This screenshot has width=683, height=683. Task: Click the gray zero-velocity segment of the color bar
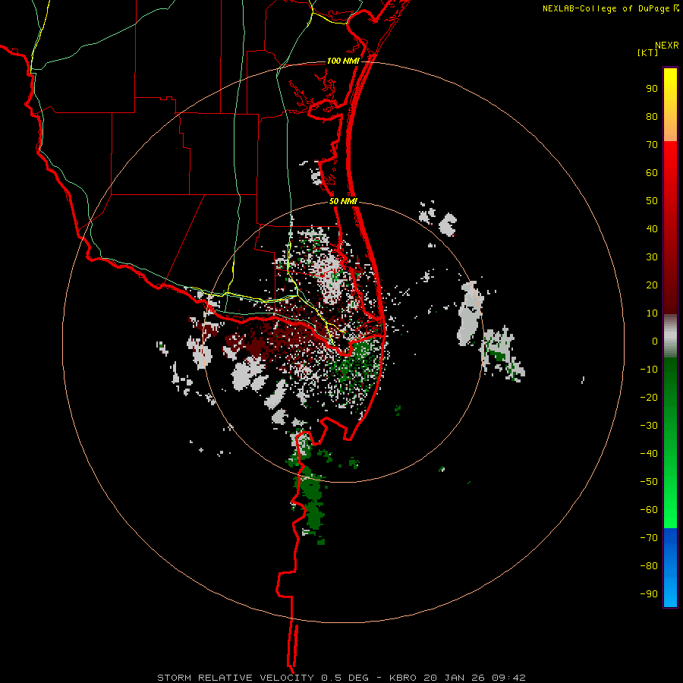[x=670, y=336]
